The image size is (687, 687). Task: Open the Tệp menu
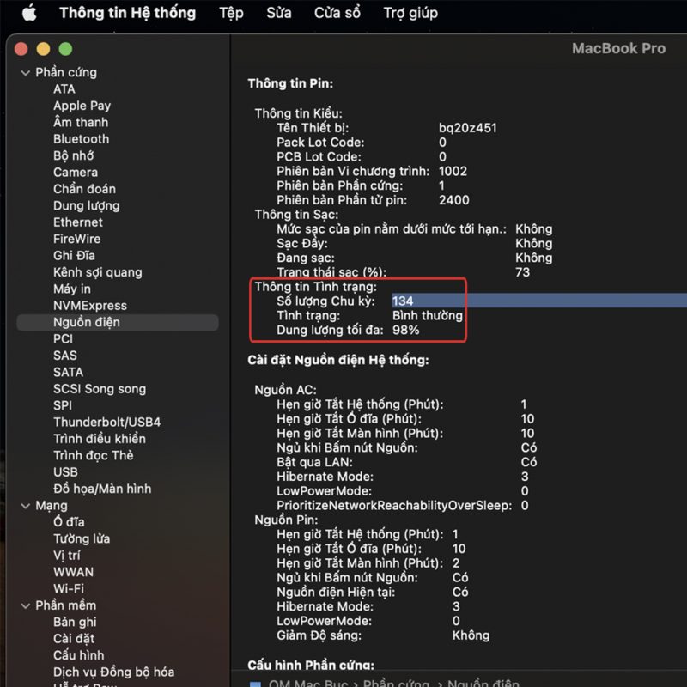(x=231, y=13)
